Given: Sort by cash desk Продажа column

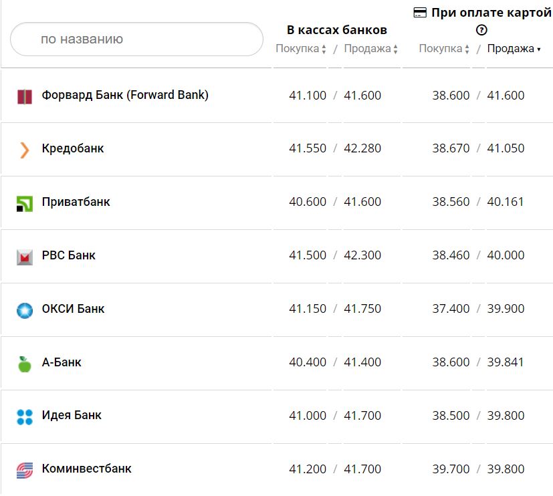Looking at the screenshot, I should 371,49.
